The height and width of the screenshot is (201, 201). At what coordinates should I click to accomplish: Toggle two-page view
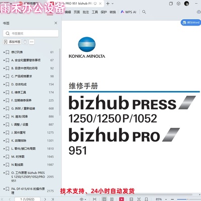coord(112,199)
